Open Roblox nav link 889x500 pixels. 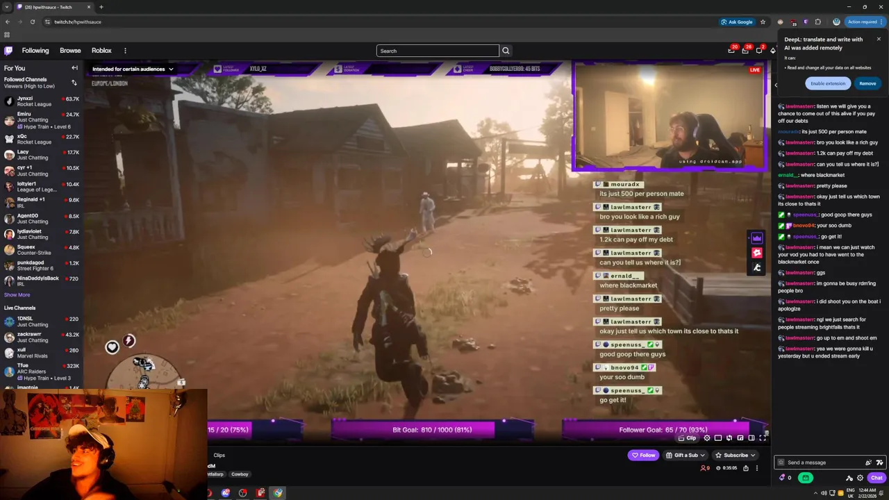pyautogui.click(x=101, y=51)
